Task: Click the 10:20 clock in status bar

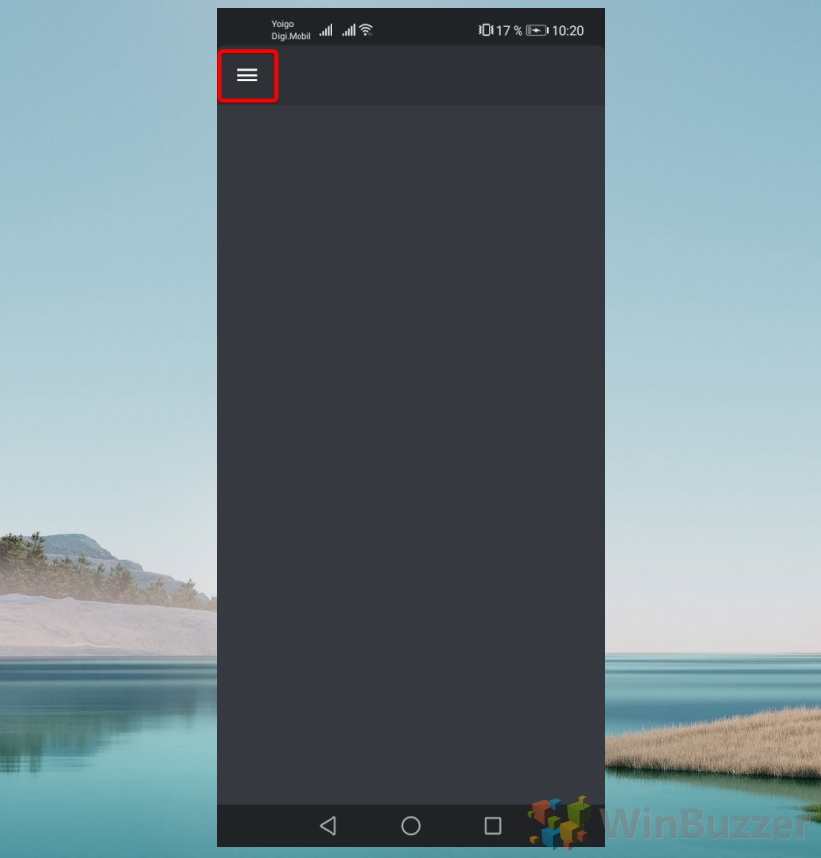Action: pos(568,31)
